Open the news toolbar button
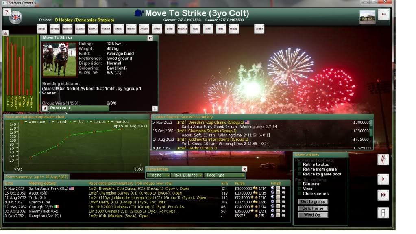The height and width of the screenshot is (234, 416). pyautogui.click(x=208, y=28)
